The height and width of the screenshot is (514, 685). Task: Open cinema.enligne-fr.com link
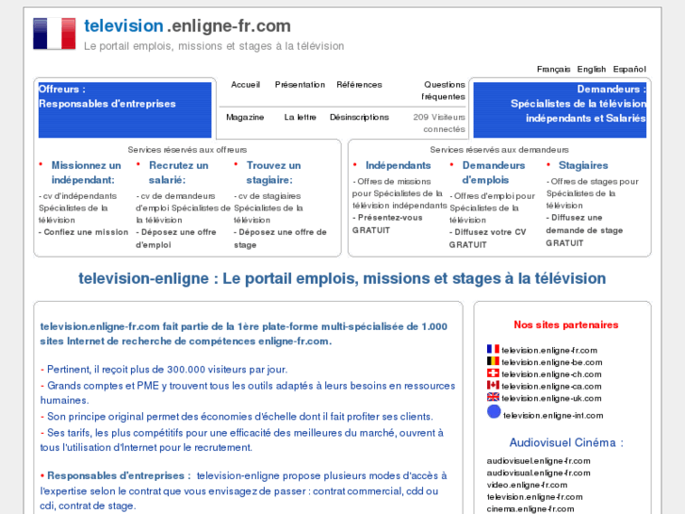click(x=530, y=509)
